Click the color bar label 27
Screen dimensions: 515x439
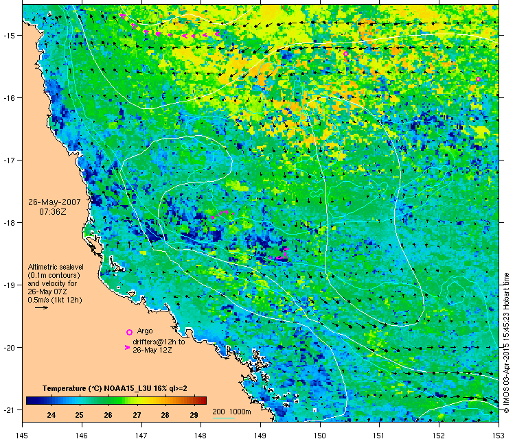pyautogui.click(x=137, y=415)
